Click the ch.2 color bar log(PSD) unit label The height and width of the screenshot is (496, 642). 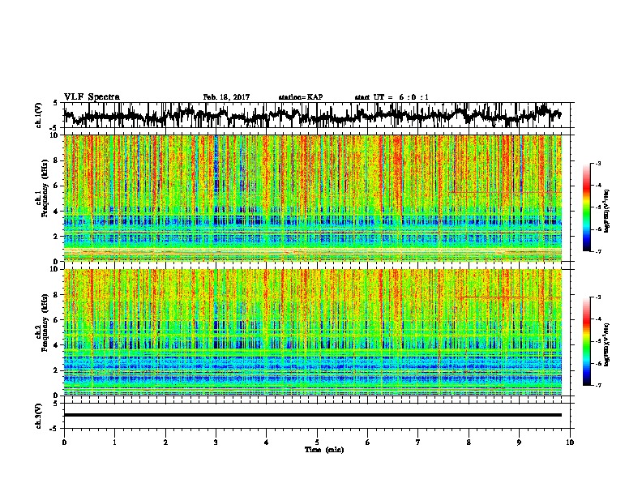pos(607,344)
